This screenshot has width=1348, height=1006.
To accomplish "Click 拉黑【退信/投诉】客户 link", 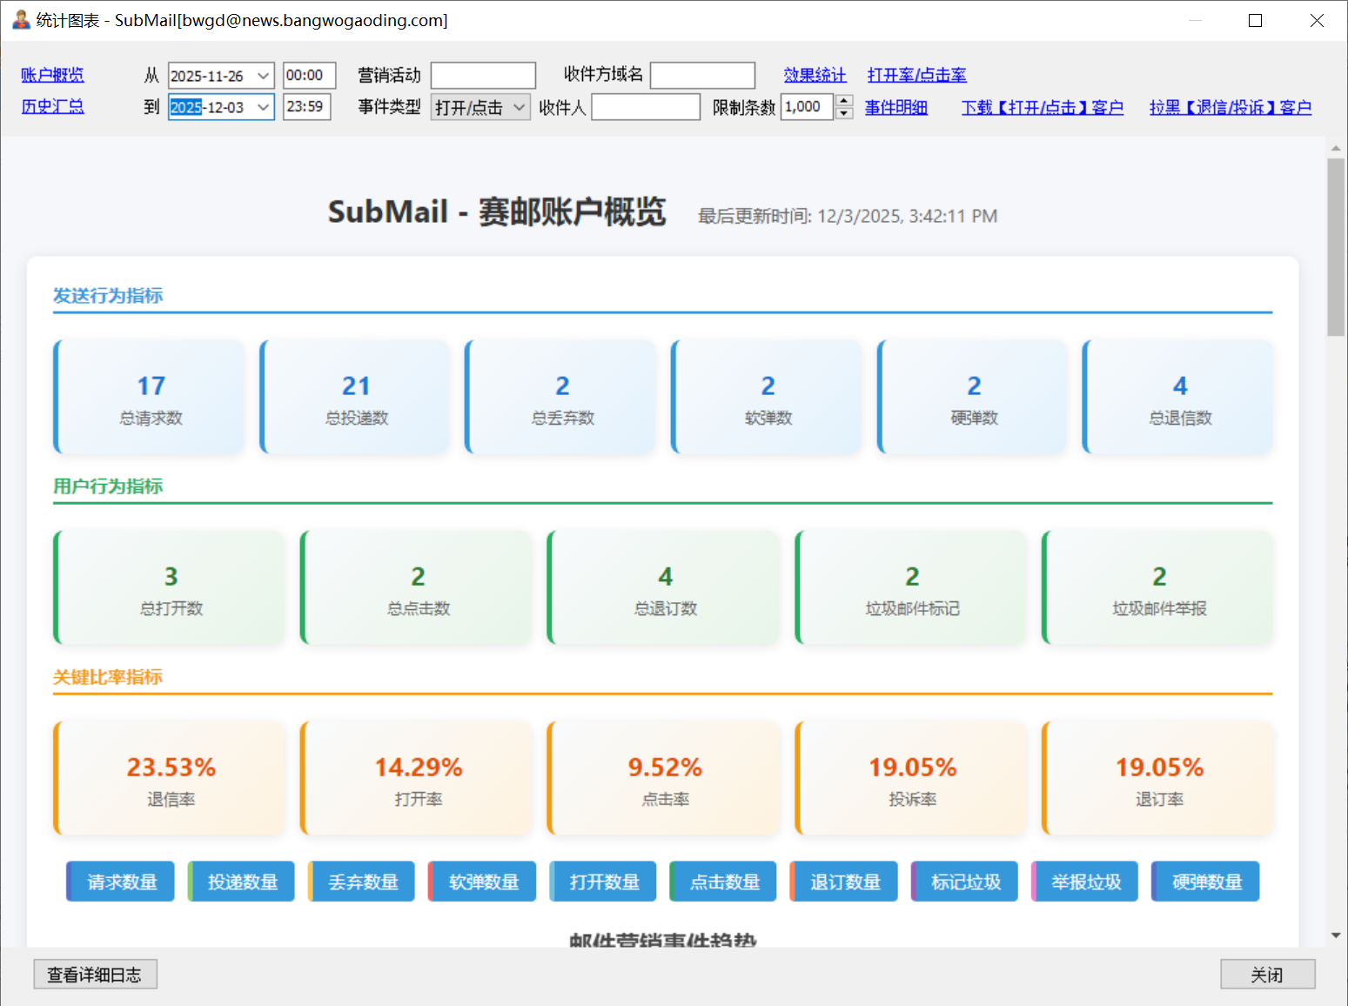I will click(1231, 106).
